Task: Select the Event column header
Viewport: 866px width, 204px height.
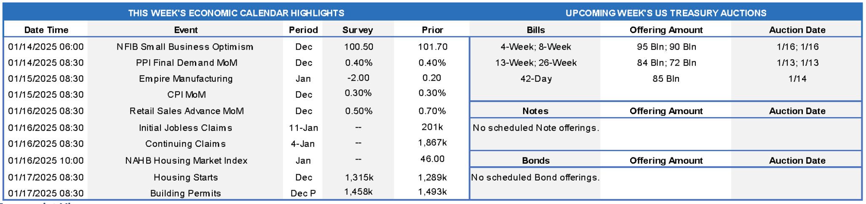Action: (x=186, y=30)
